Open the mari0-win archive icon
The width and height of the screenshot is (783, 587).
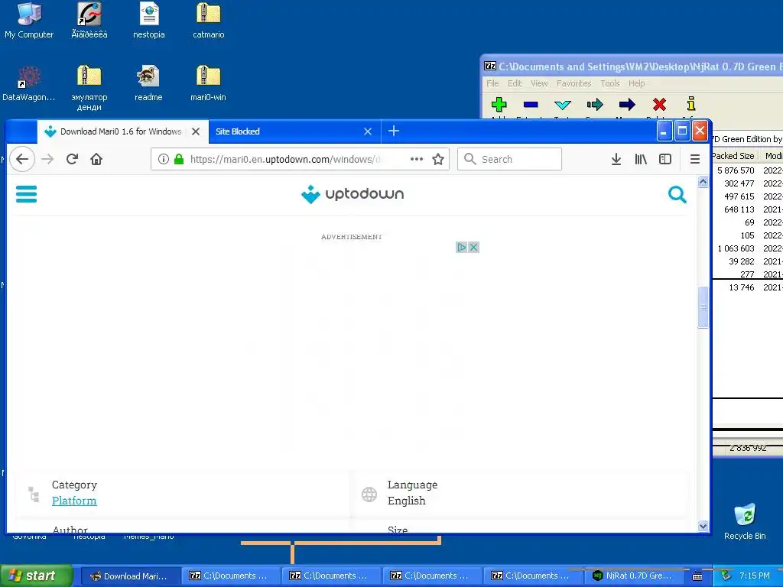[208, 84]
